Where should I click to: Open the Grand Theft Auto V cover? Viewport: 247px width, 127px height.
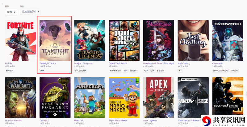[124, 40]
